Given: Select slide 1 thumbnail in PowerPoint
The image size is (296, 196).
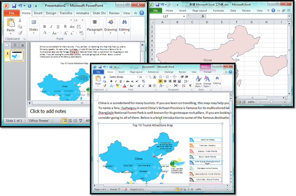Looking at the screenshot, I should coord(16,55).
